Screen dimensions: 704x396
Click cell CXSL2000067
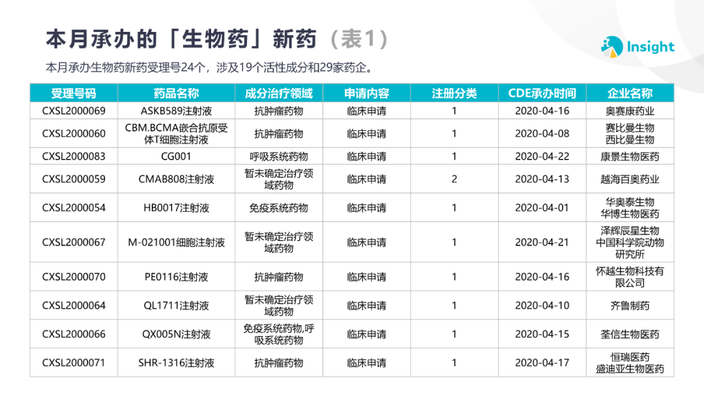74,242
